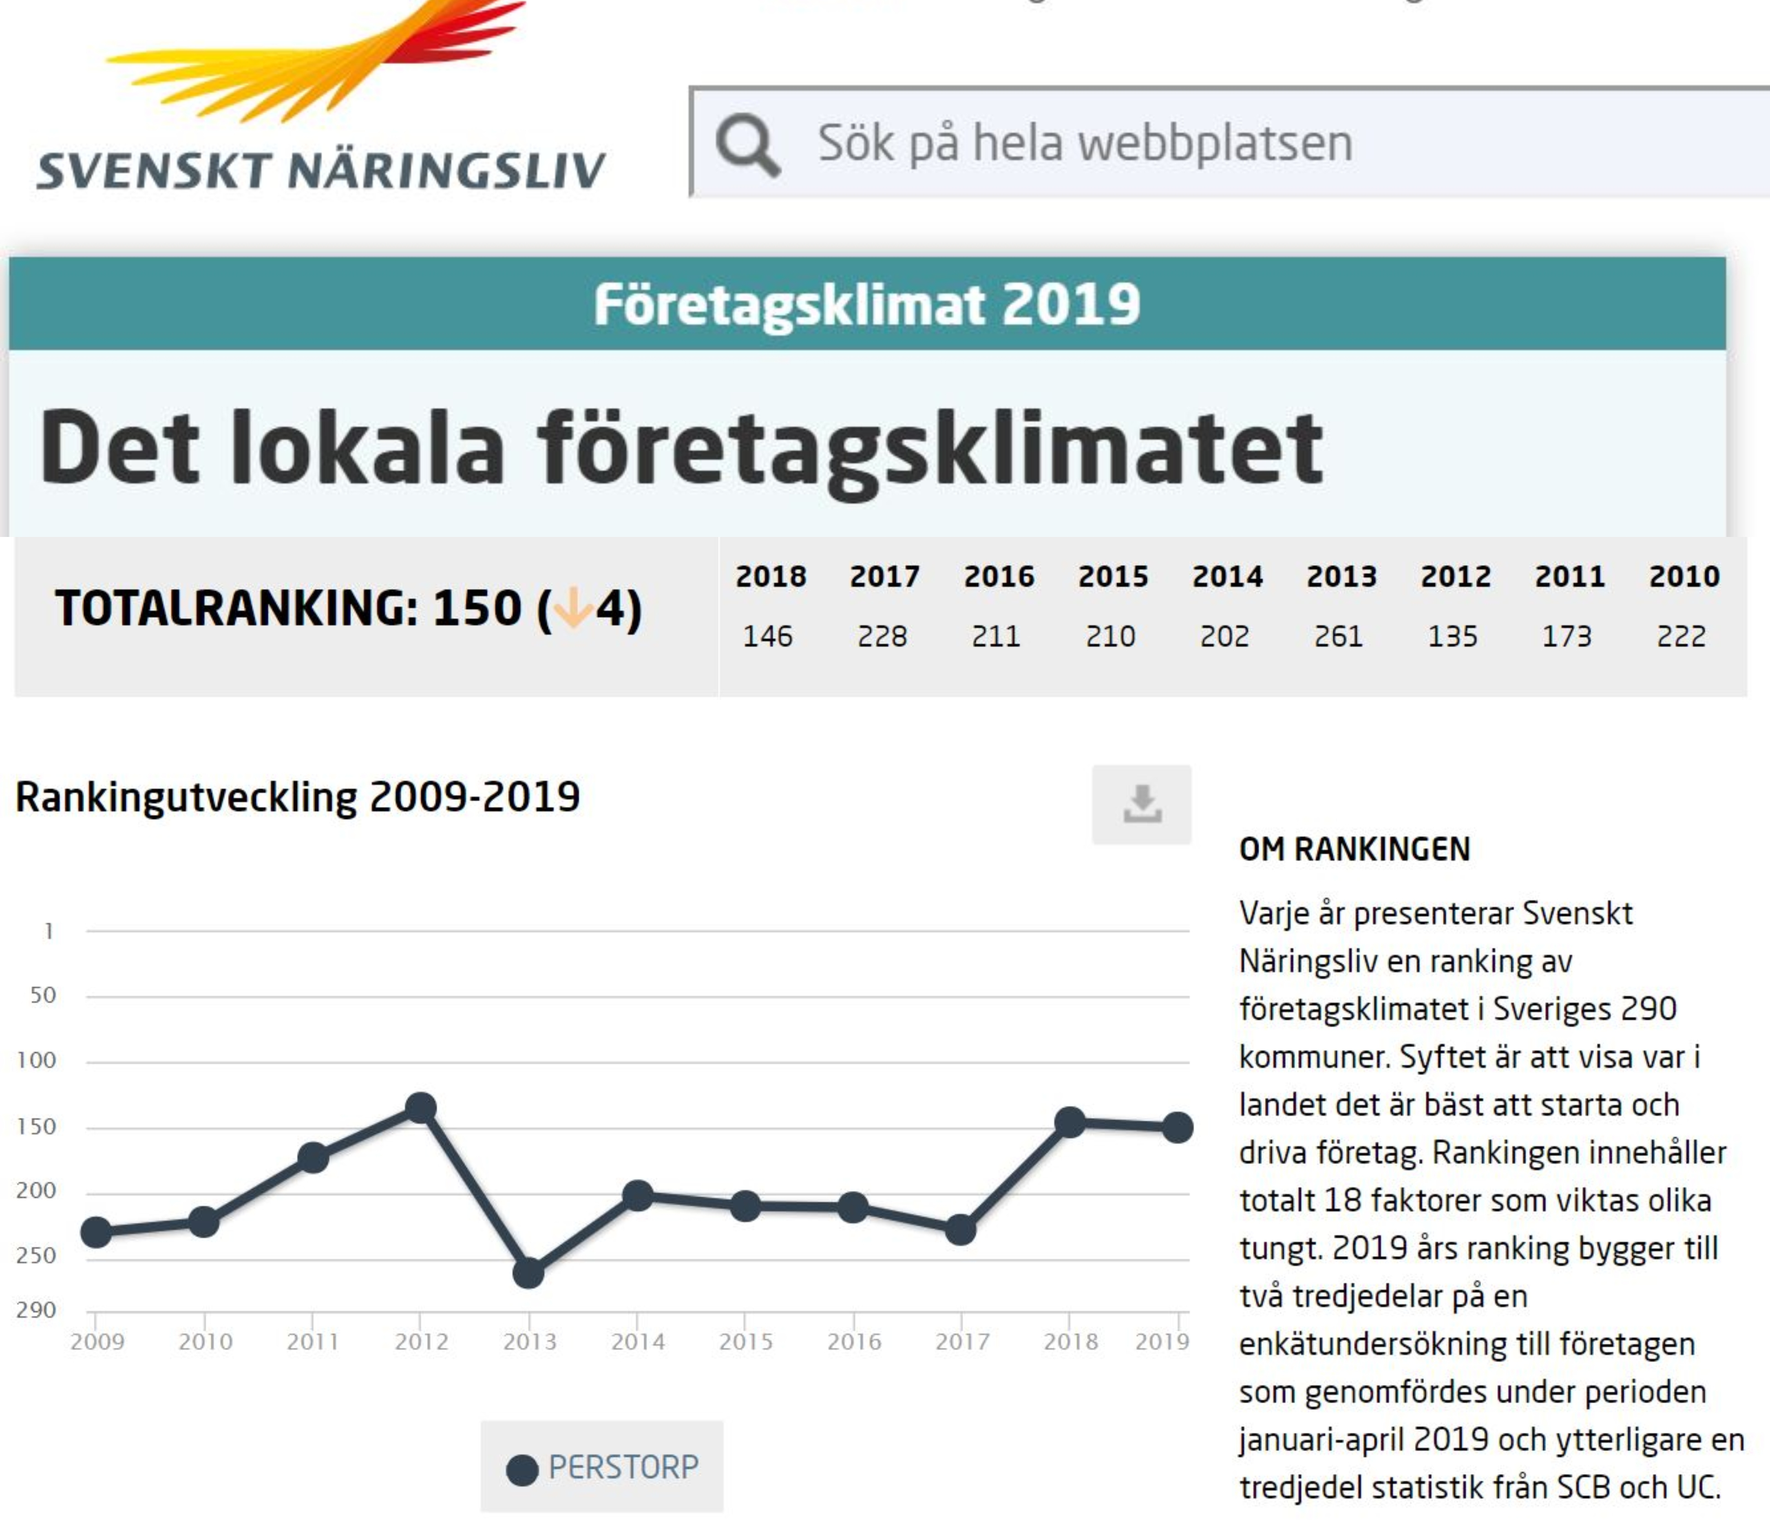
Task: Toggle the PERSTORP legend item
Action: click(x=602, y=1468)
